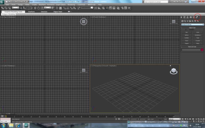This screenshot has height=128, width=205.
Task: Choose the Rectangular Selection Region tool
Action: (x=28, y=8)
